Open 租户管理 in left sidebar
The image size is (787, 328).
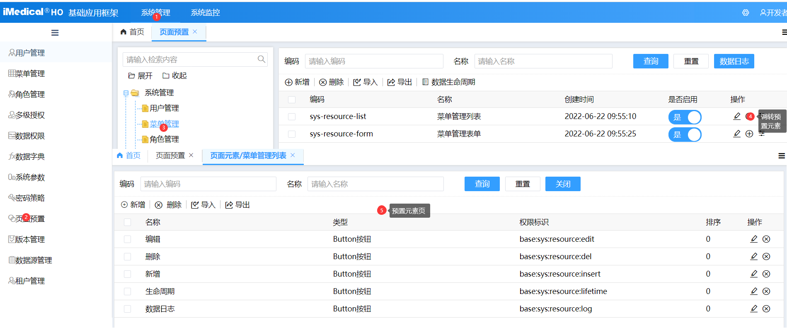[x=56, y=281]
